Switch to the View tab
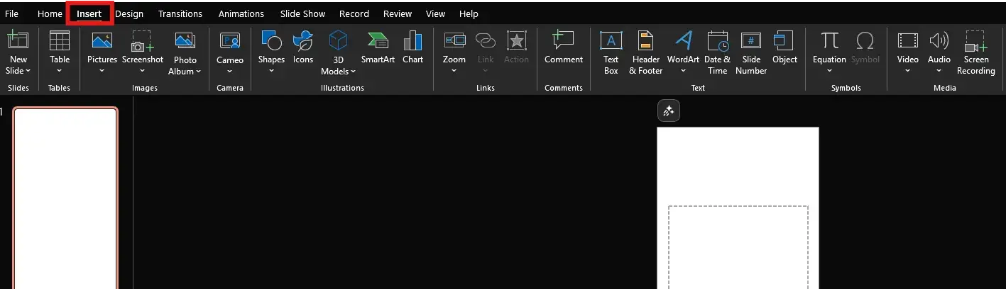The width and height of the screenshot is (1006, 289). tap(436, 13)
